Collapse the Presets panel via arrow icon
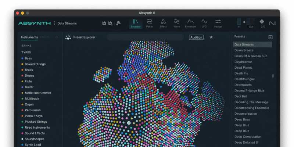 270,37
